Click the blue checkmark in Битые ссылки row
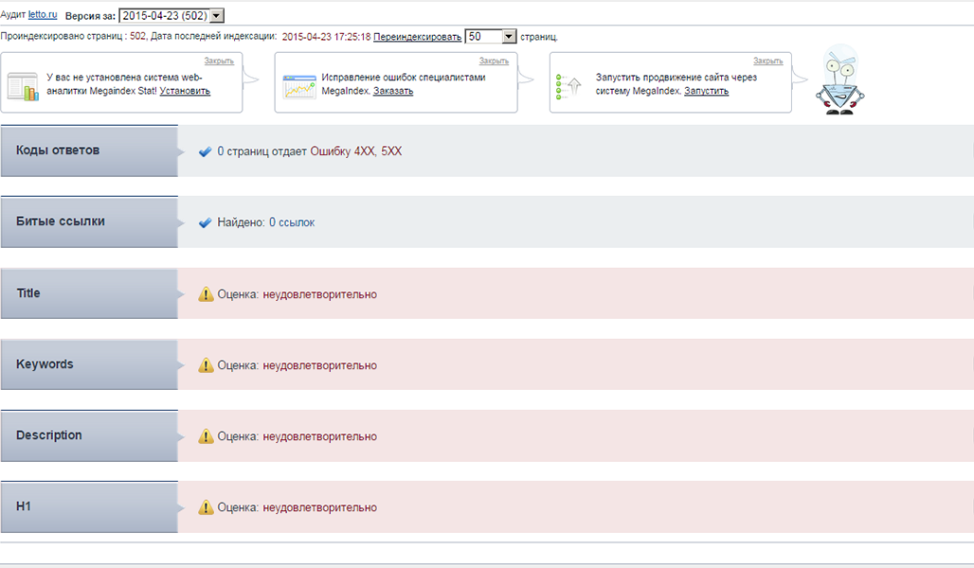 pyautogui.click(x=205, y=222)
